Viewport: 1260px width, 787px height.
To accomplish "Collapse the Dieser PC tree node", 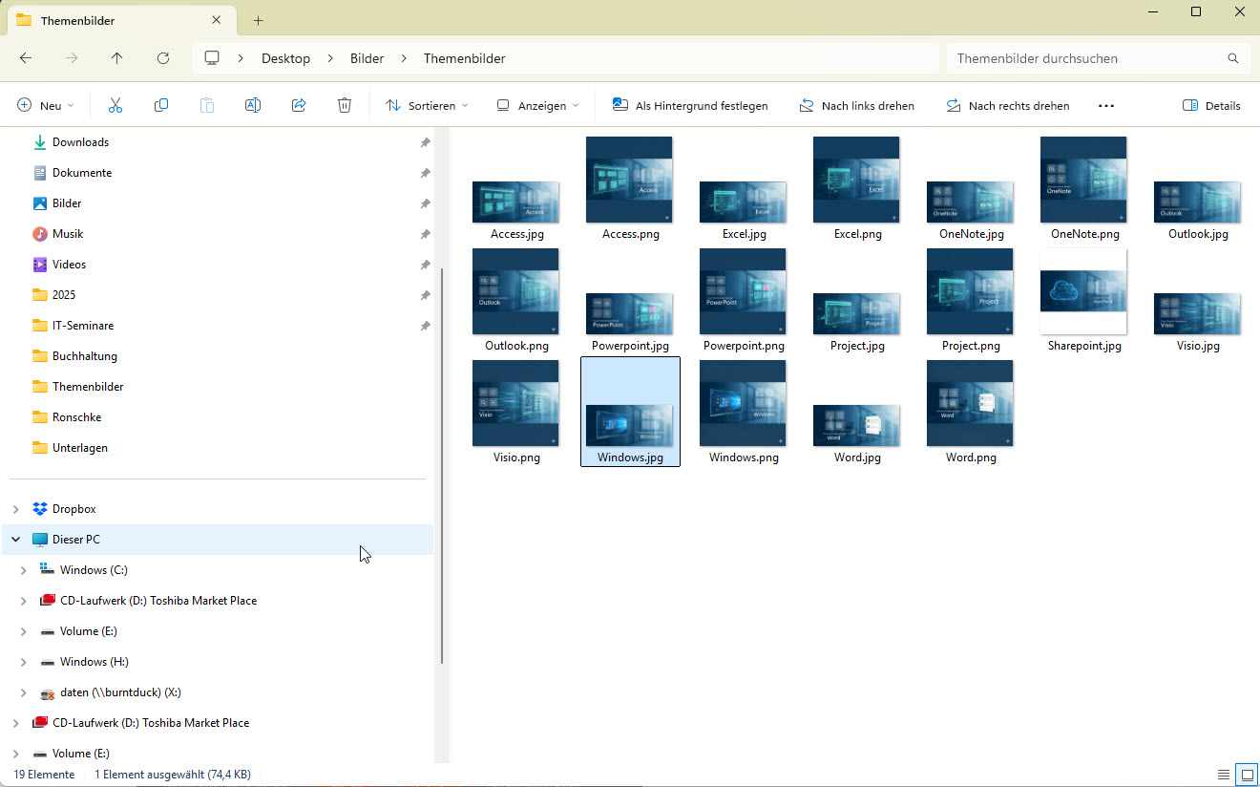I will (x=15, y=540).
